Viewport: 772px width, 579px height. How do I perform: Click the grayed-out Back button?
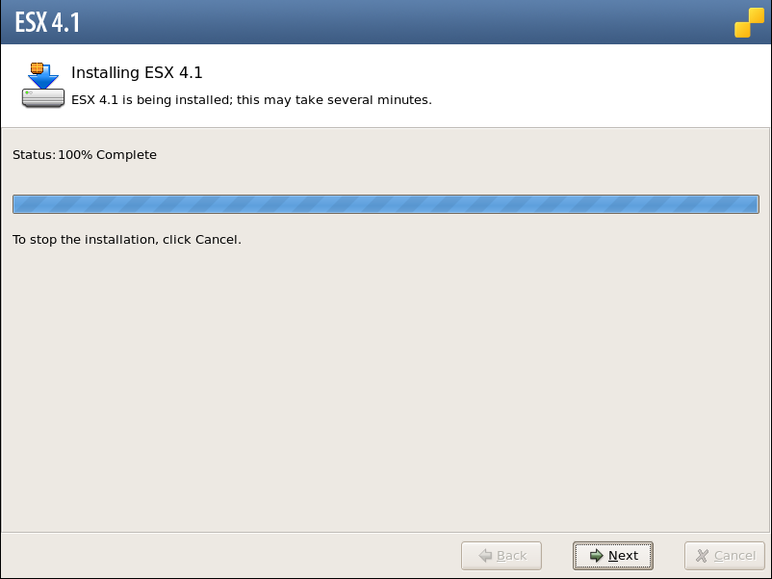coord(502,555)
